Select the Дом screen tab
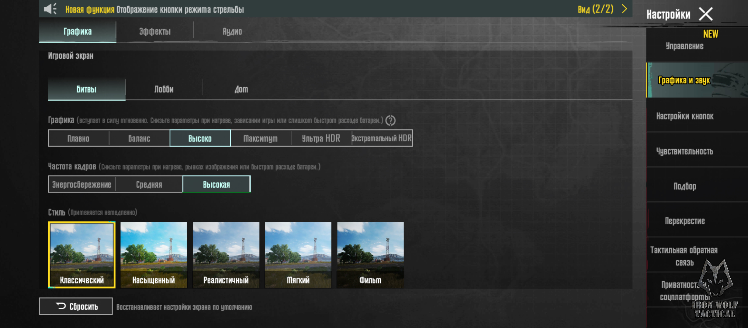The image size is (748, 328). (241, 89)
